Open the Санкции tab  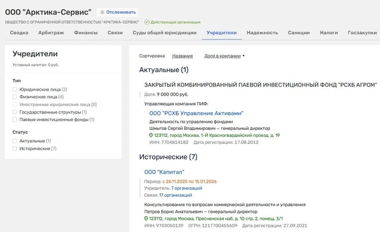299,32
